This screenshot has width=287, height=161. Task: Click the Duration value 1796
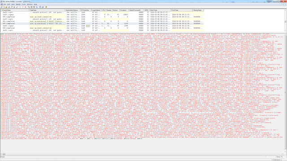pyautogui.click(x=126, y=26)
